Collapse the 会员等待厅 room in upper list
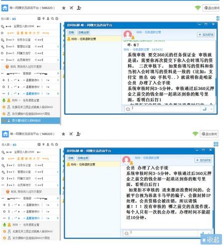The image size is (223, 245). [x=2, y=60]
